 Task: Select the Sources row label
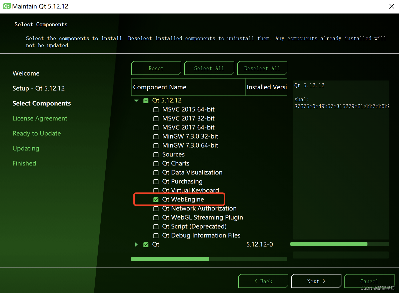coord(173,154)
